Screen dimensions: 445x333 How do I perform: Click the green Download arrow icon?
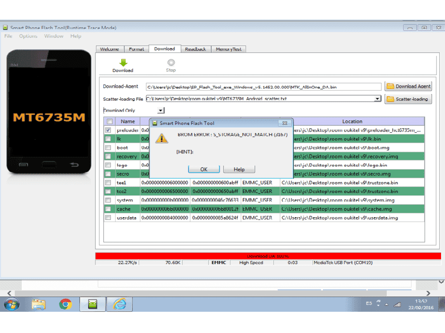click(x=123, y=63)
